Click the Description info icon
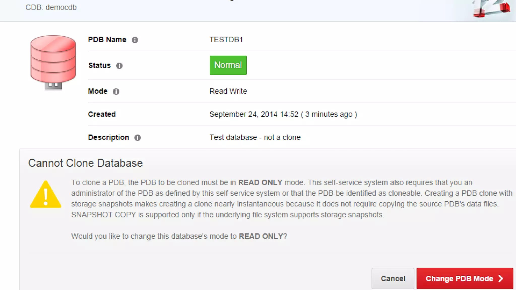The height and width of the screenshot is (290, 516). coord(137,138)
